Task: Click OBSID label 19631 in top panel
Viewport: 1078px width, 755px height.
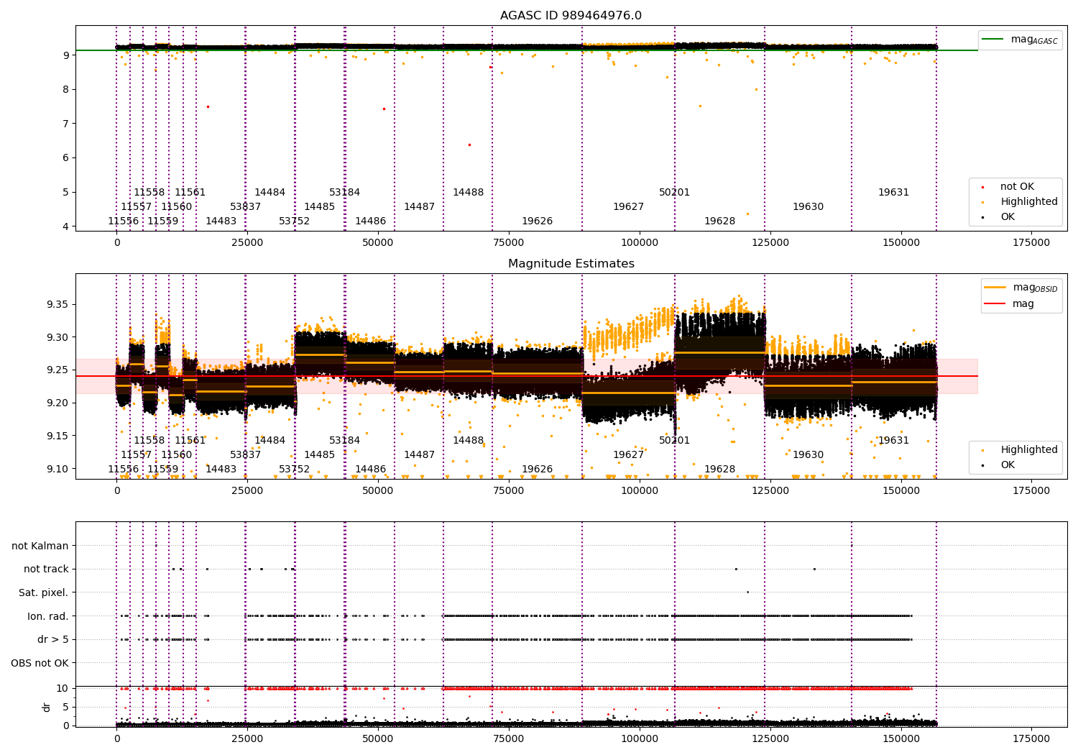Action: pyautogui.click(x=894, y=193)
